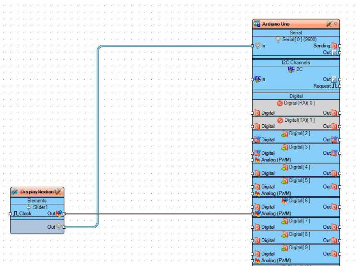
Task: Click the 'Digital[ 9 ]' label
Action: pos(300,247)
